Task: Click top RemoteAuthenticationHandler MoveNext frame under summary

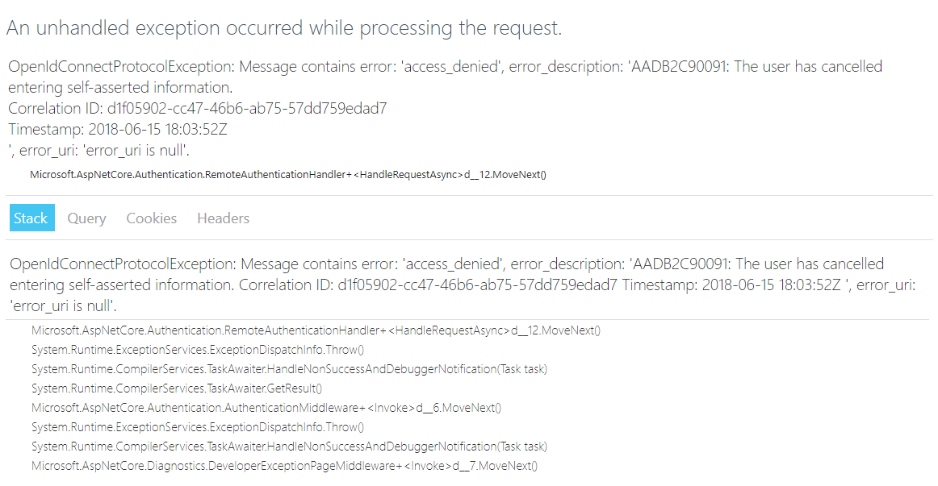Action: pyautogui.click(x=287, y=174)
